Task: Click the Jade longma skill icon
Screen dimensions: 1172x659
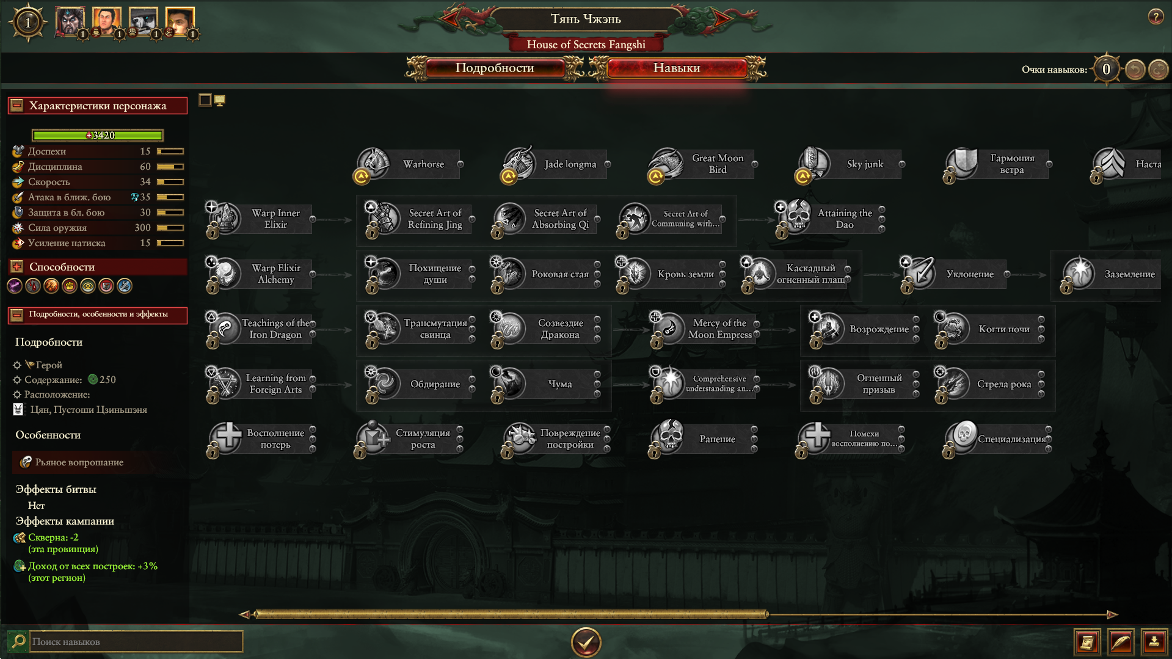Action: coord(520,163)
